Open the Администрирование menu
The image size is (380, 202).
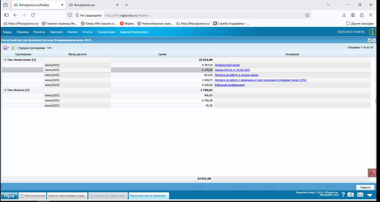point(134,32)
